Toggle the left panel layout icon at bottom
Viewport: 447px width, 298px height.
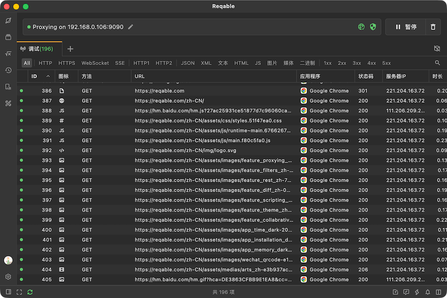tap(9, 292)
